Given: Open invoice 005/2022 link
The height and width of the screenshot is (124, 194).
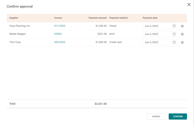Looking at the screenshot, I should (60, 42).
